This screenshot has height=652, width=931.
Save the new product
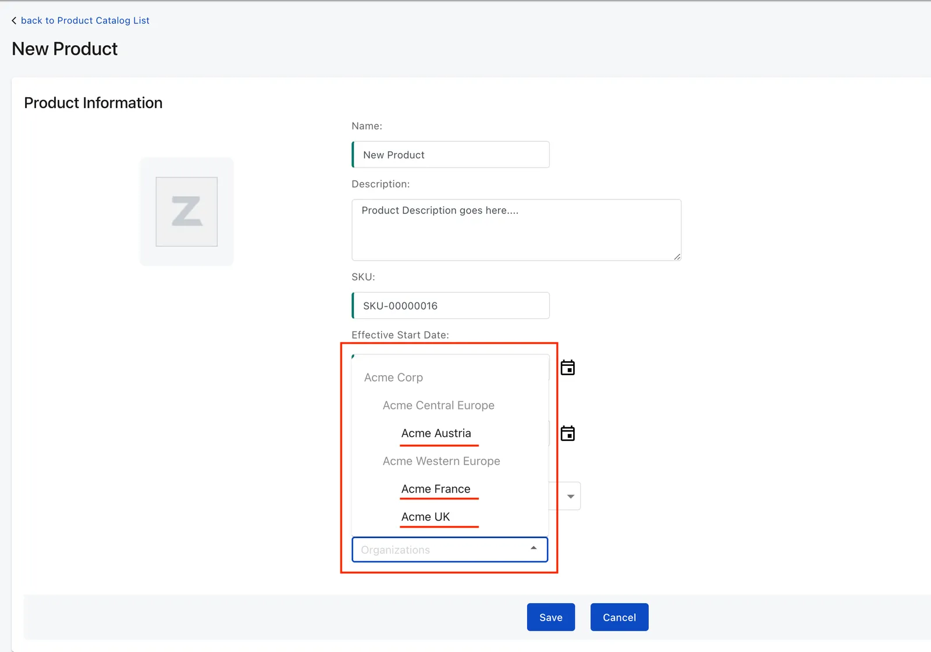tap(551, 617)
